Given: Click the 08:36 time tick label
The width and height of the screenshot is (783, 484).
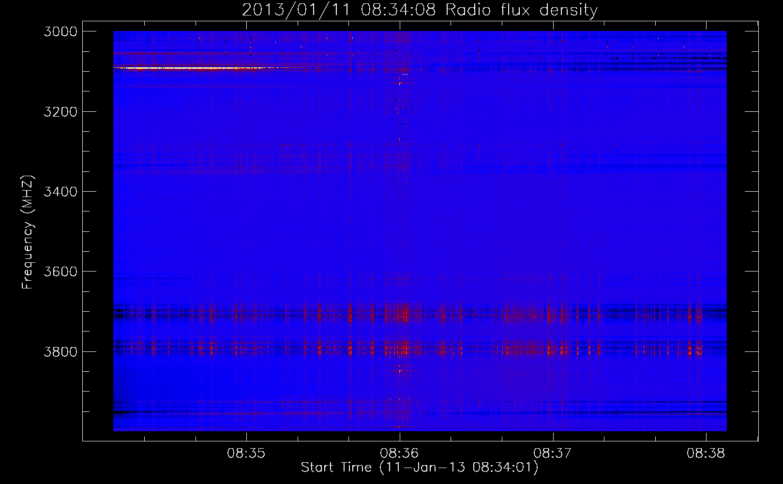Looking at the screenshot, I should click(399, 454).
